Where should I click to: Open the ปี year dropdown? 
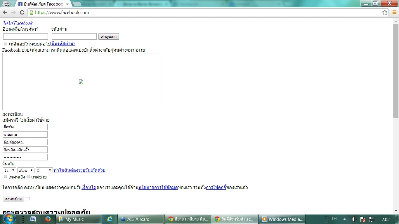click(44, 170)
